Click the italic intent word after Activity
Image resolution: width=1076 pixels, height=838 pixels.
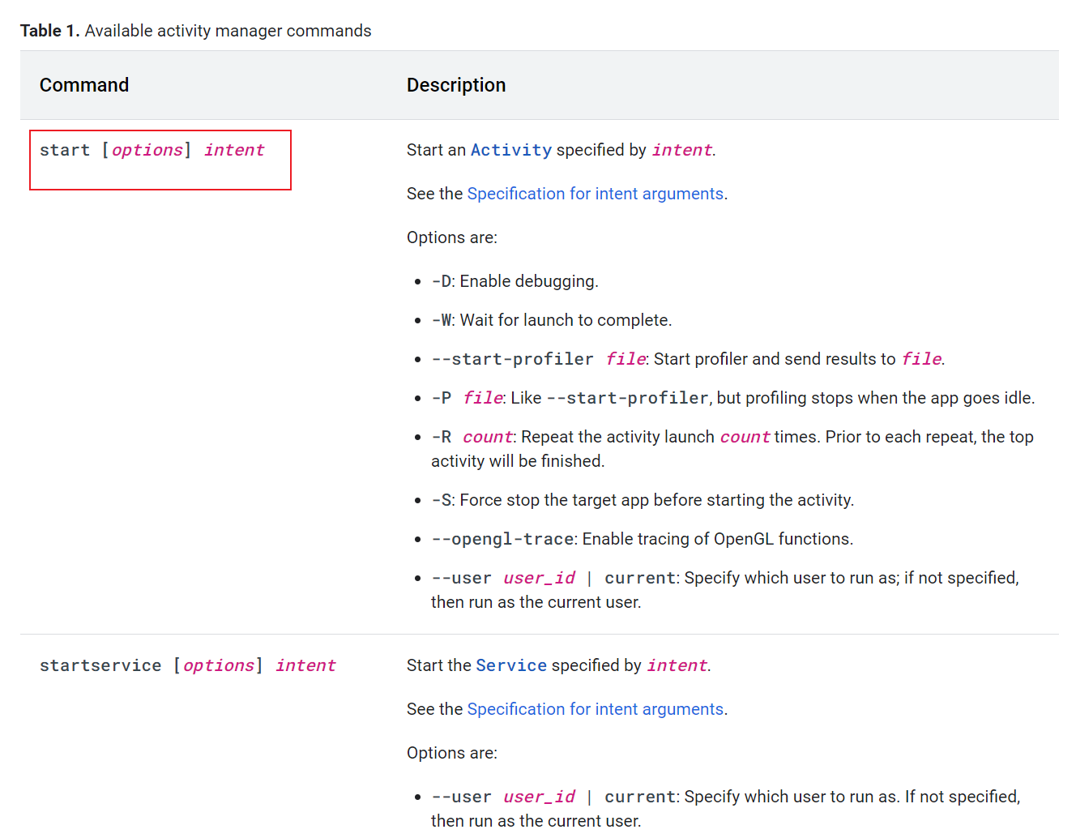click(x=681, y=150)
